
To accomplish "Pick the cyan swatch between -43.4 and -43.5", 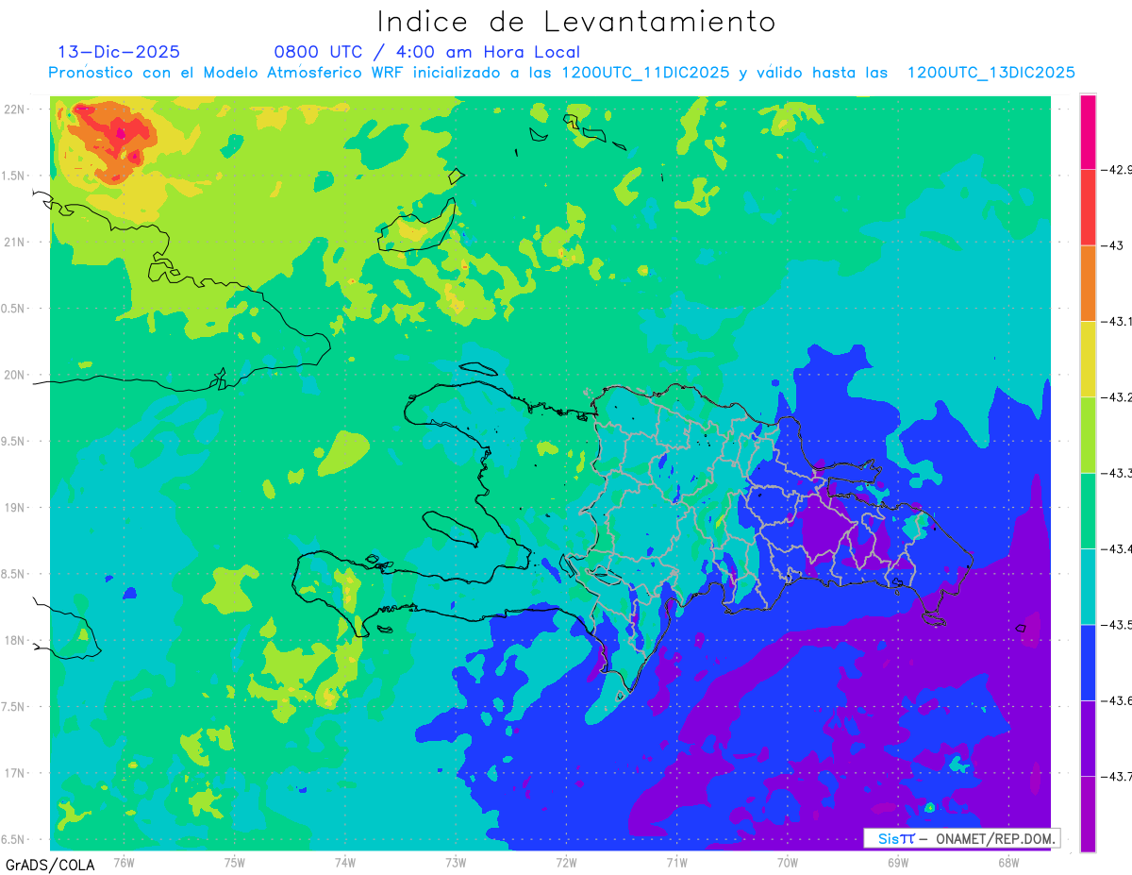I will [x=1088, y=586].
